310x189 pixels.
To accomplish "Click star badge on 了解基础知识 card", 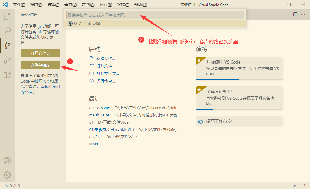I will (x=199, y=90).
